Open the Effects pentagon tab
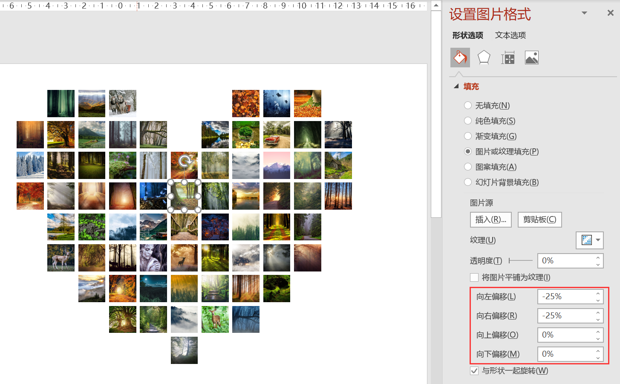Screen dimensions: 620x384 click(484, 58)
